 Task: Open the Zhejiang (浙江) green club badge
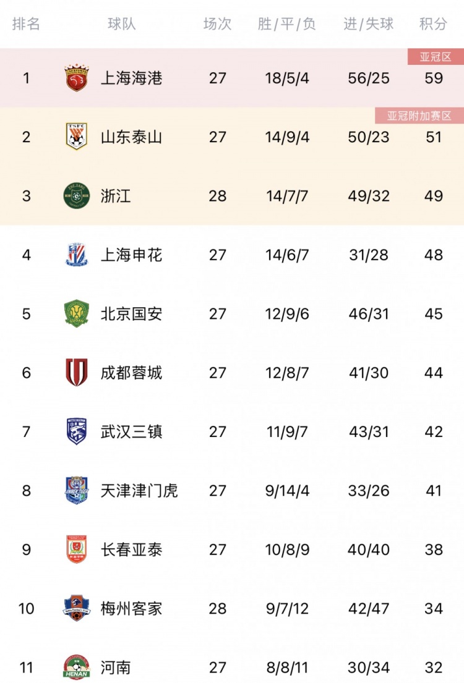click(77, 196)
